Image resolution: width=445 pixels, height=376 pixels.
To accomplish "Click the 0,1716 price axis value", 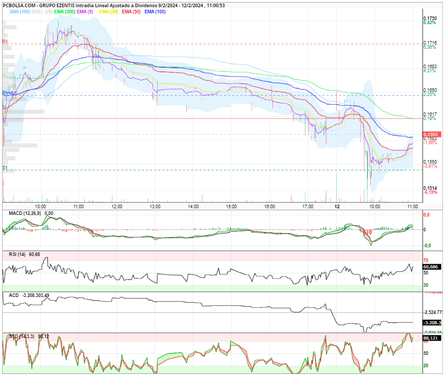I will coord(430,43).
